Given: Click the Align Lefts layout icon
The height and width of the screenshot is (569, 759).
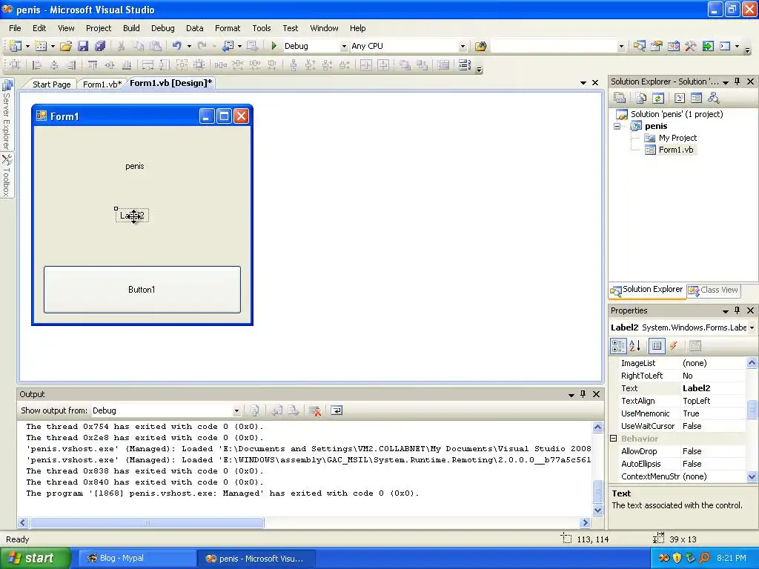Looking at the screenshot, I should click(x=37, y=65).
